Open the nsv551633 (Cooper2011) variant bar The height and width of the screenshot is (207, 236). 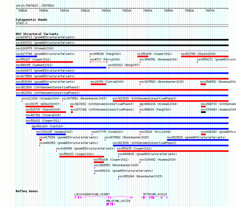coord(82,157)
